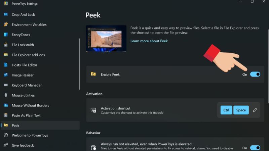Open Hosts File Editor label
269x151 pixels.
coord(24,65)
